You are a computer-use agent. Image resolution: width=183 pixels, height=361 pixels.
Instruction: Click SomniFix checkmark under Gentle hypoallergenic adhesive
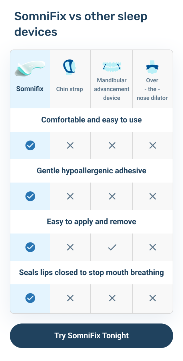[x=30, y=196]
